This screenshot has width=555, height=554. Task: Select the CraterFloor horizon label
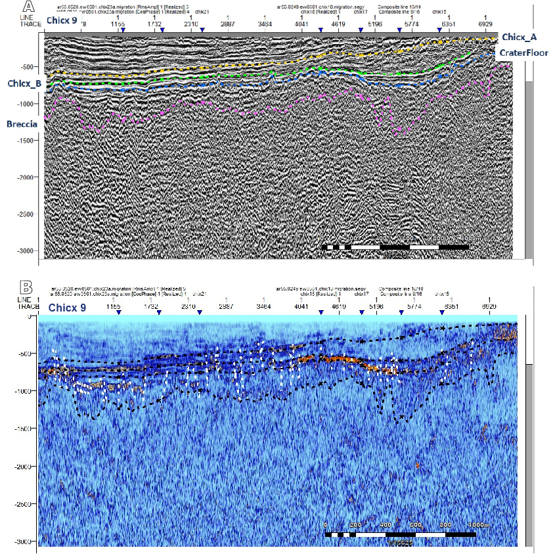(x=523, y=53)
